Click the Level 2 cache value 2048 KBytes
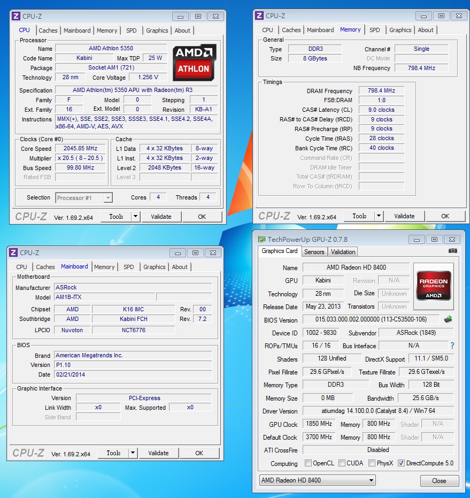Viewport: 470px width, 498px height. pos(165,167)
